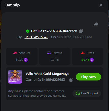
Task: Click the purple coin beside $4.48
Action: point(92,60)
